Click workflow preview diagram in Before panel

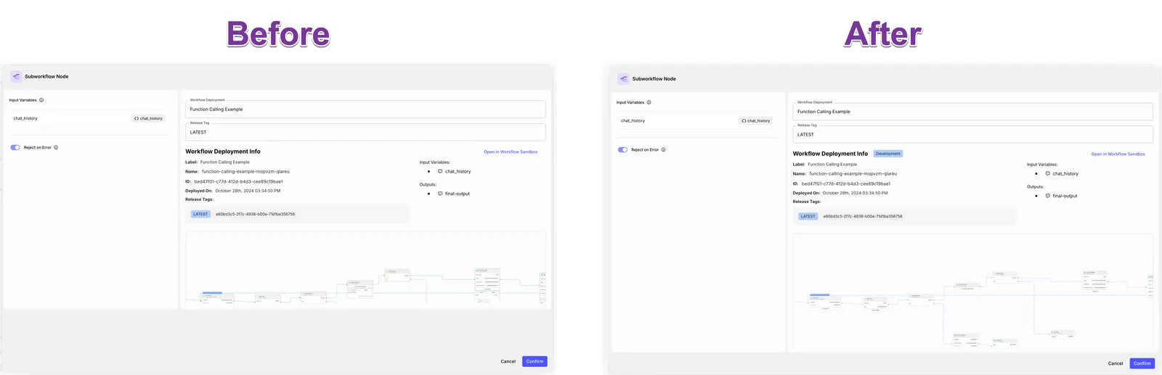365,269
